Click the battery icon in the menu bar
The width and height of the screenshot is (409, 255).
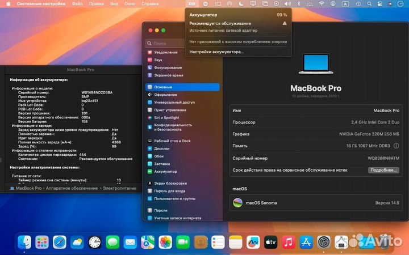192,3
